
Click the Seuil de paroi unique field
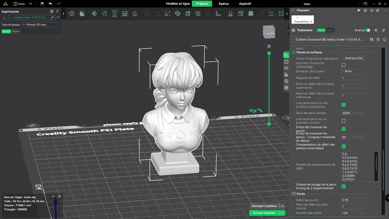tap(353, 113)
